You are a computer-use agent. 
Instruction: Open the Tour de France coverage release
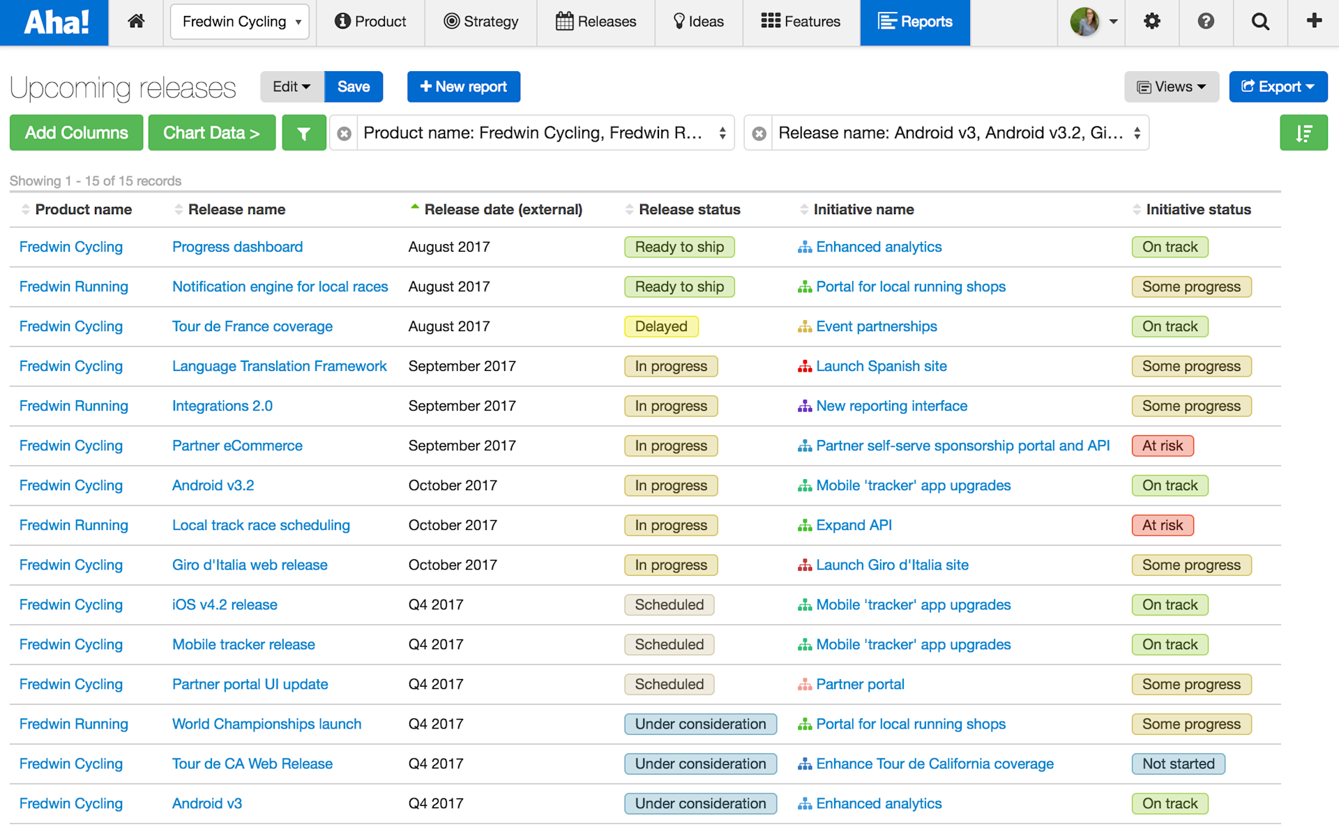coord(252,326)
